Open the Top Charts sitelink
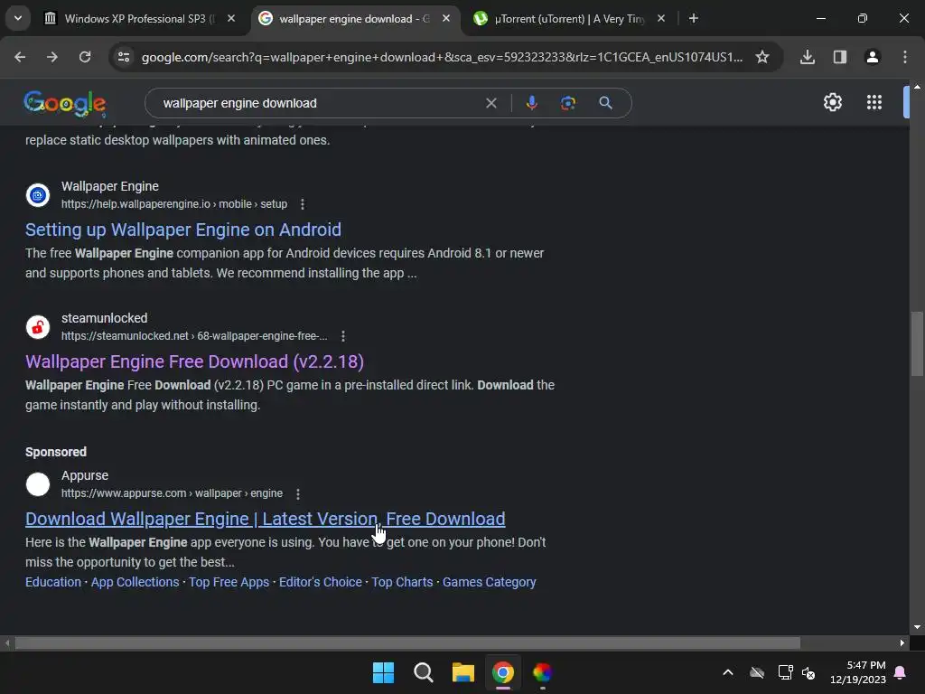The height and width of the screenshot is (694, 925). pos(402,582)
